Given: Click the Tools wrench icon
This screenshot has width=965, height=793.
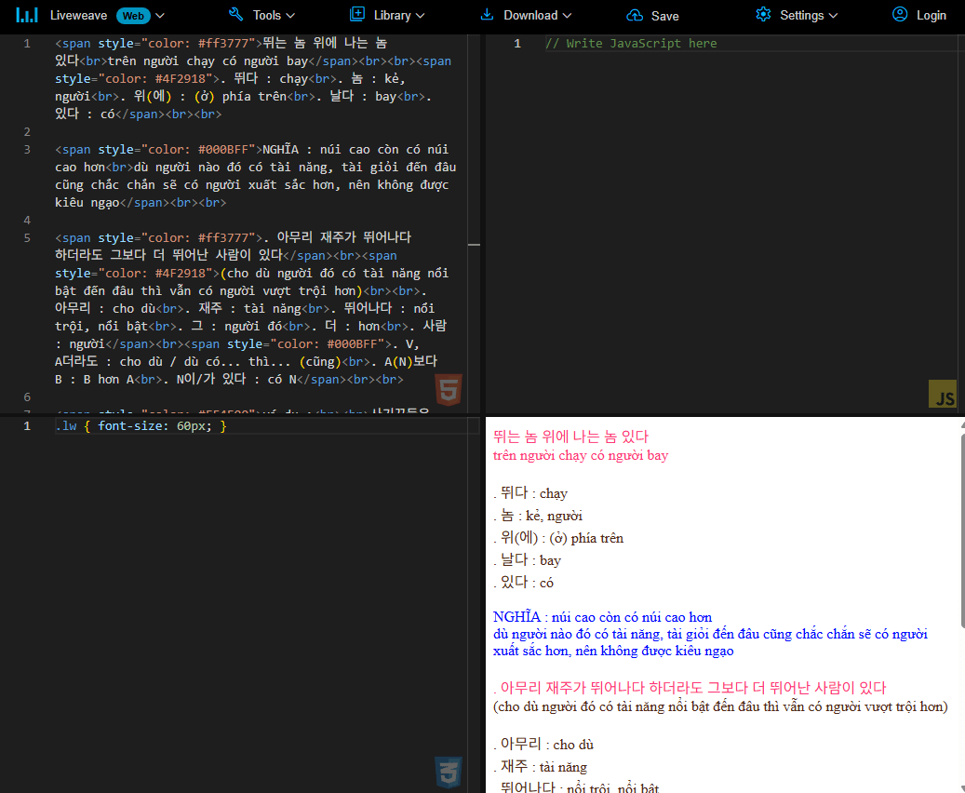Looking at the screenshot, I should tap(236, 15).
